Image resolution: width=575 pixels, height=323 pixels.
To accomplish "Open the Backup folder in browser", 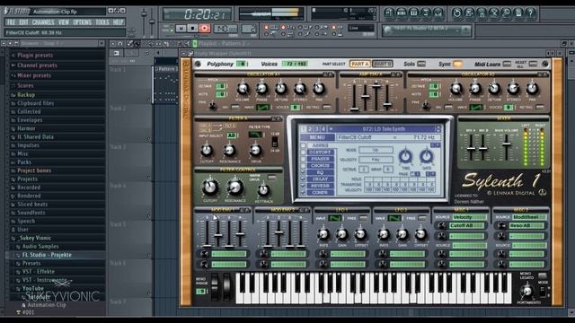I will pyautogui.click(x=26, y=95).
